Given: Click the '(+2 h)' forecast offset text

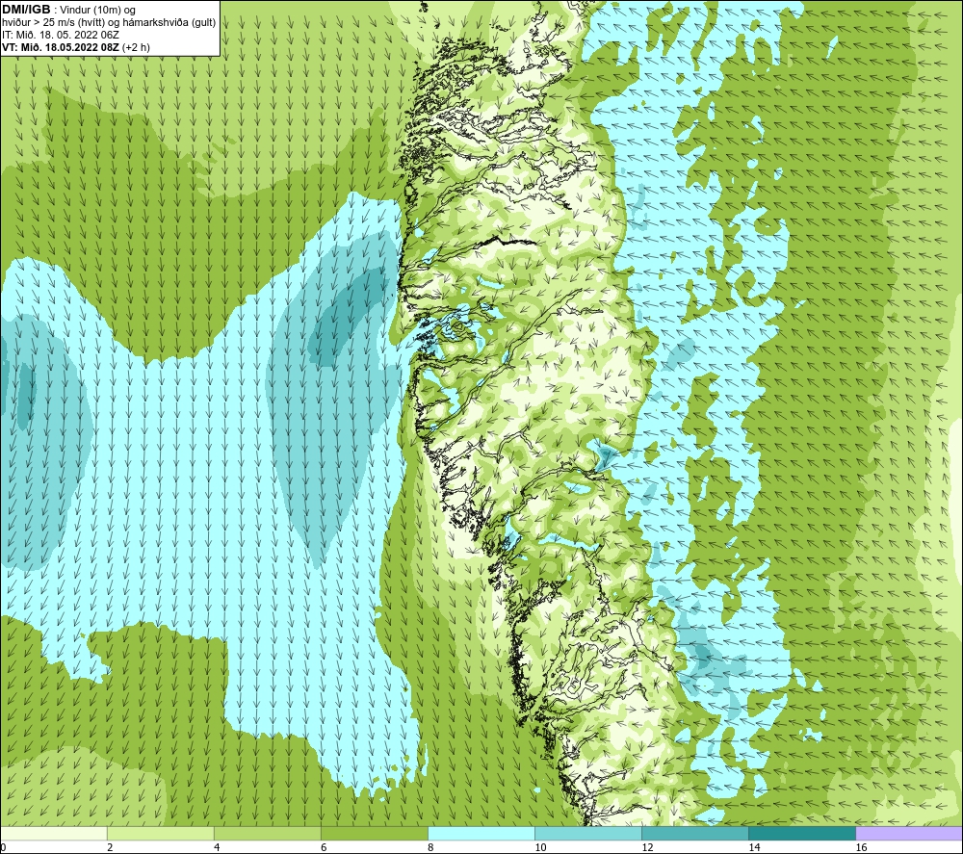Looking at the screenshot, I should coord(136,47).
